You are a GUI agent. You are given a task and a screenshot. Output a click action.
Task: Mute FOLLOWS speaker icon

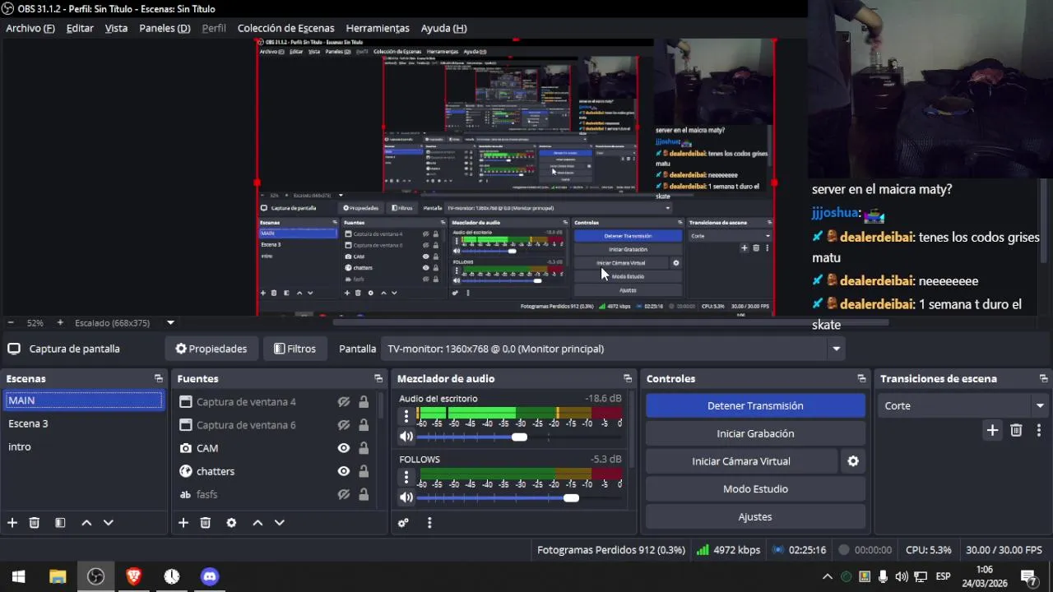pyautogui.click(x=406, y=497)
